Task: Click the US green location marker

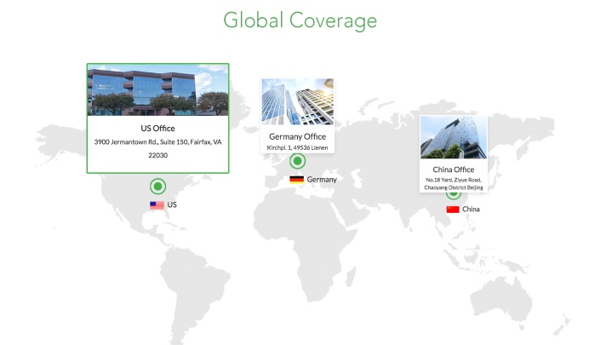Action: pyautogui.click(x=157, y=187)
